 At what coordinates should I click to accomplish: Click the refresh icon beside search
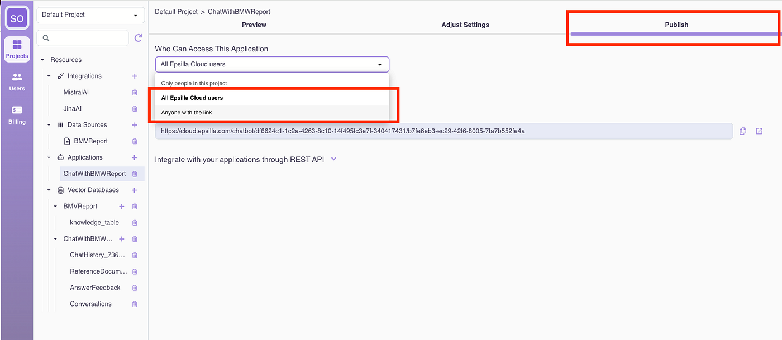coord(139,38)
